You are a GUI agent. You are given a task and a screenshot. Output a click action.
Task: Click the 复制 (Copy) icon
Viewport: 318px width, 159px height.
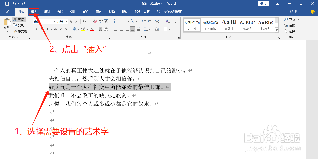15,25
